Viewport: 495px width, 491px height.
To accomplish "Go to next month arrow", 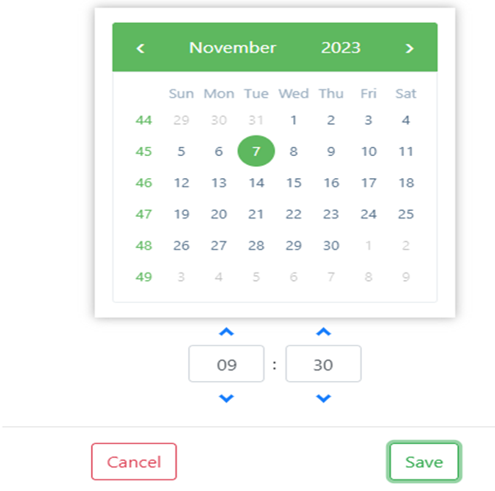I will tap(409, 48).
